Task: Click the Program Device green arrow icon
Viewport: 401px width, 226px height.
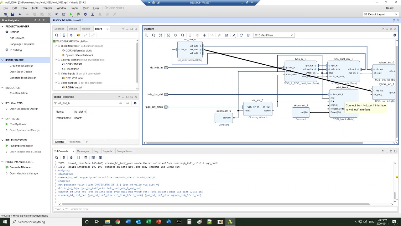Action: [x=78, y=14]
